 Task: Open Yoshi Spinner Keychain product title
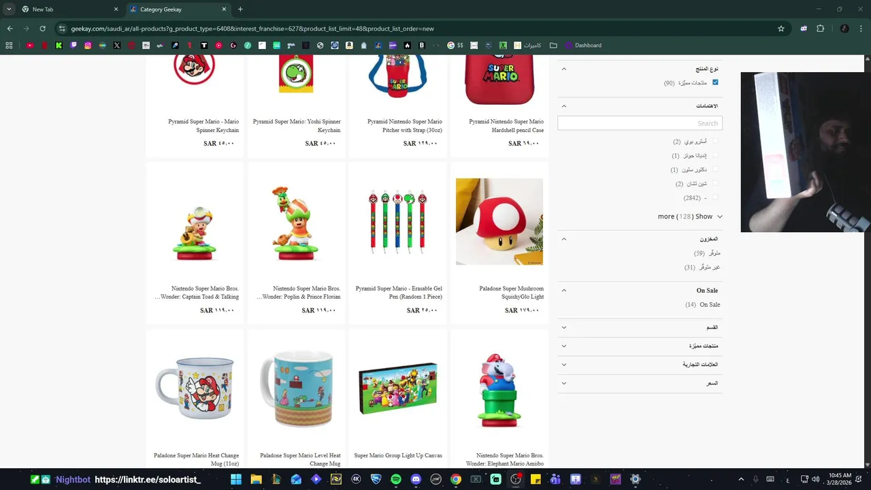(x=297, y=126)
